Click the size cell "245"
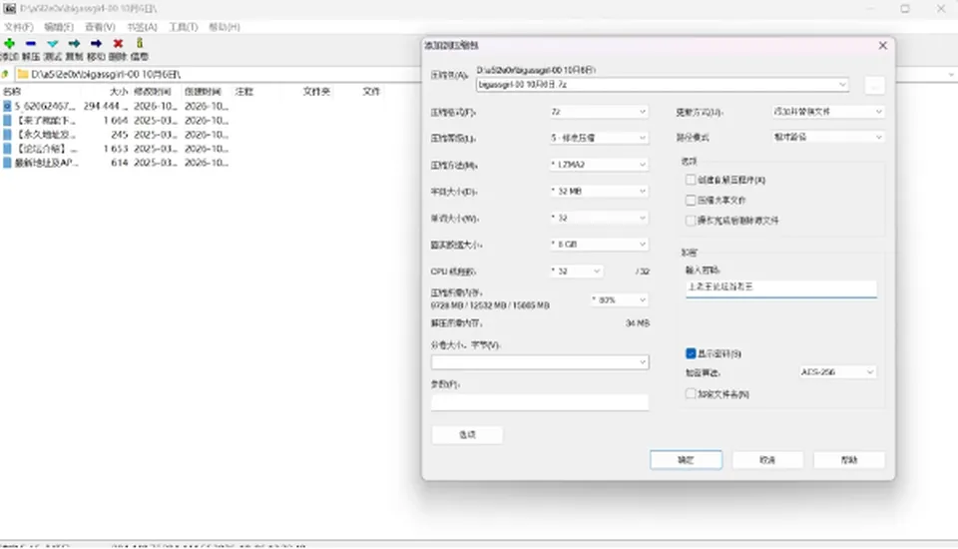The image size is (958, 549). (x=120, y=135)
